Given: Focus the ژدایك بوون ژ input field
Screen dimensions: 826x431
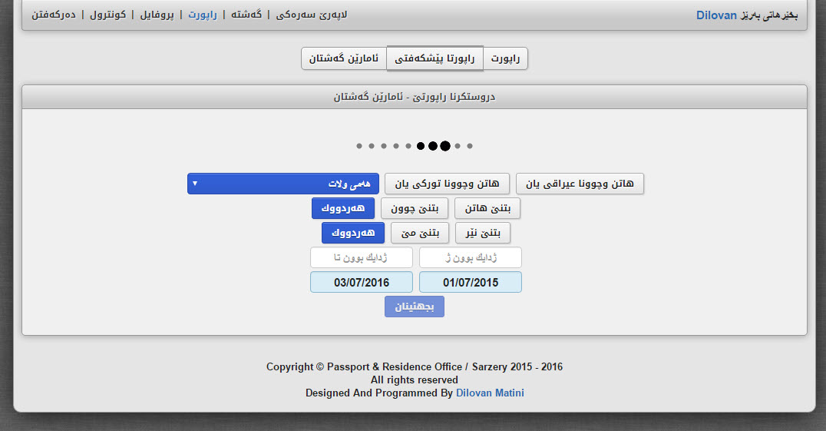Looking at the screenshot, I should point(471,257).
